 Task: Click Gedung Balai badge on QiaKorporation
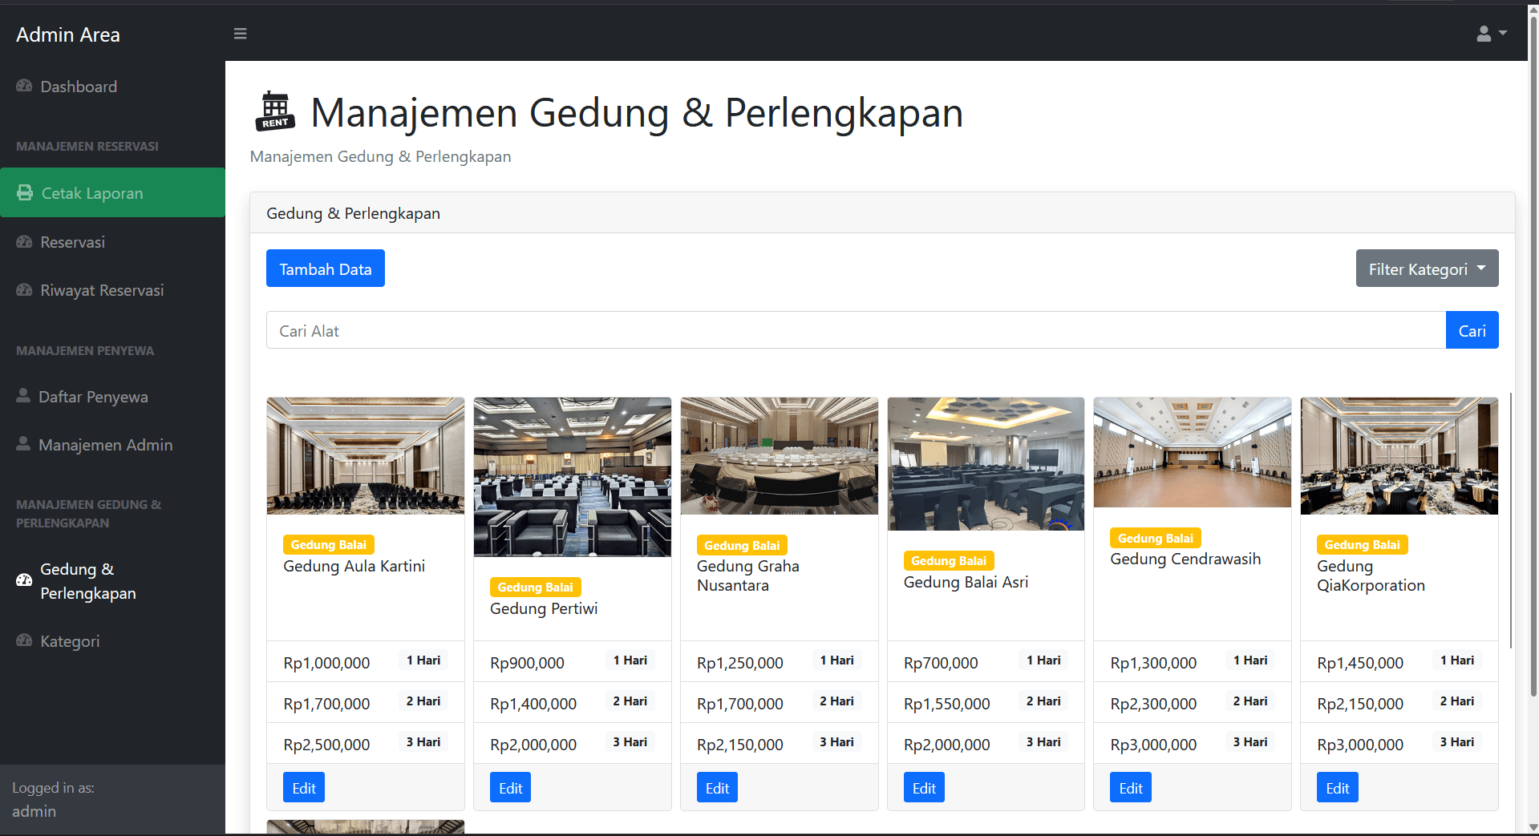click(x=1363, y=545)
